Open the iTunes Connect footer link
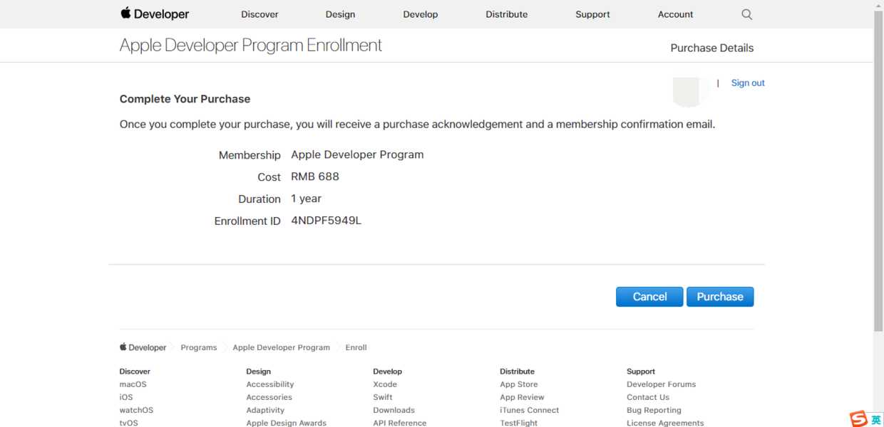This screenshot has height=427, width=884. click(x=530, y=410)
